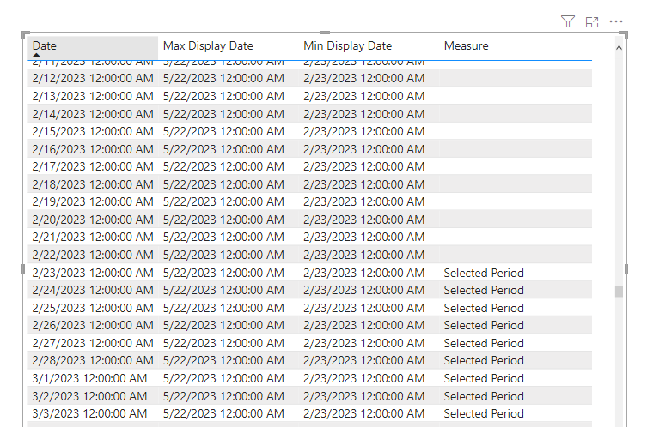
Task: Open the visual filter icon
Action: (568, 21)
